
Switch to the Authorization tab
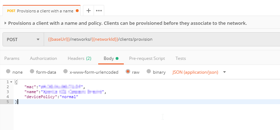(43, 58)
